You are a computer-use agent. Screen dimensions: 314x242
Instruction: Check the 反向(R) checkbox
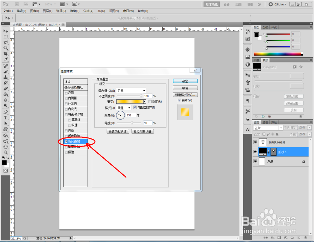150,101
